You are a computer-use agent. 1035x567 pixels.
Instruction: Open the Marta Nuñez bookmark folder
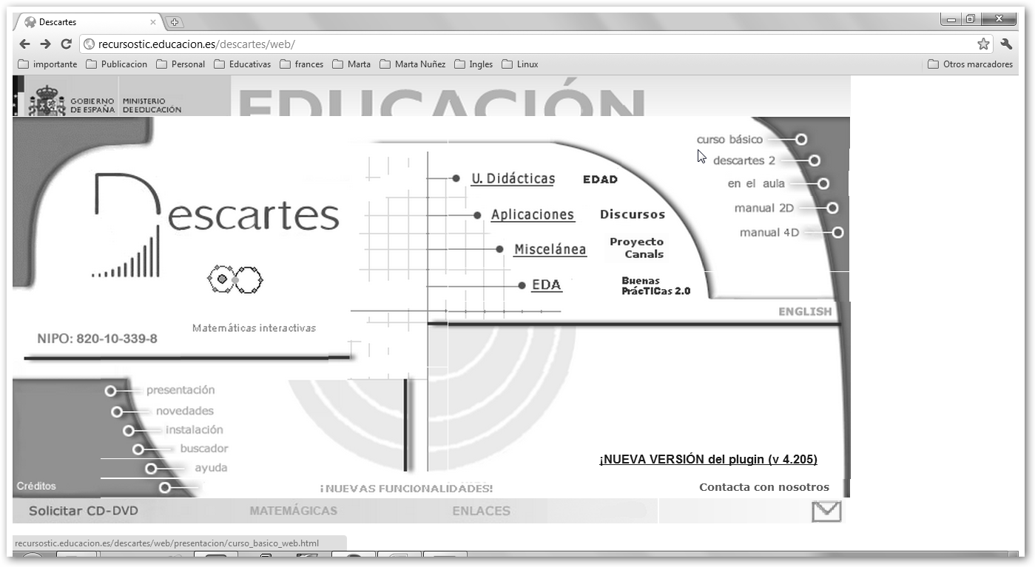[412, 64]
